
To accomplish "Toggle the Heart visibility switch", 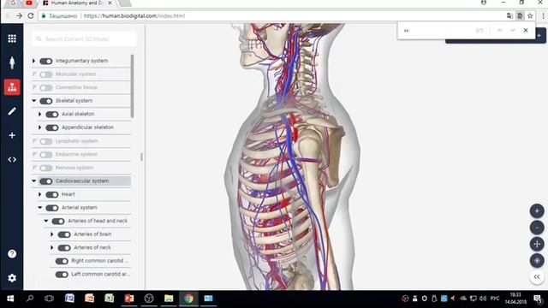I will 51,194.
